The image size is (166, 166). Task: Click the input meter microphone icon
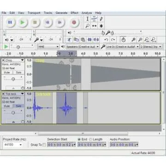coord(36,40)
